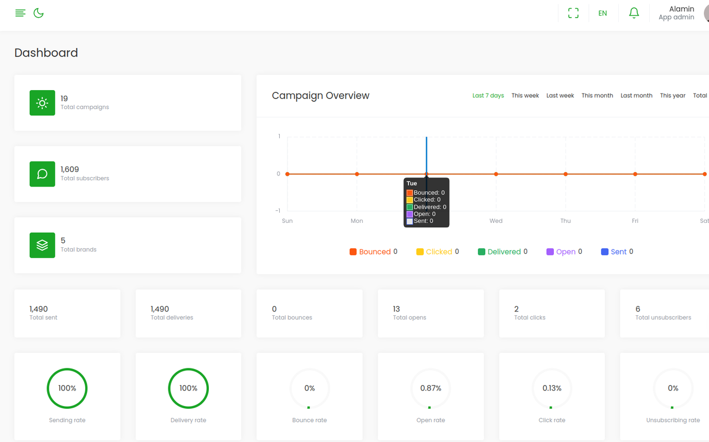Click the Total sent 1,490 card
The image size is (709, 442).
click(67, 313)
